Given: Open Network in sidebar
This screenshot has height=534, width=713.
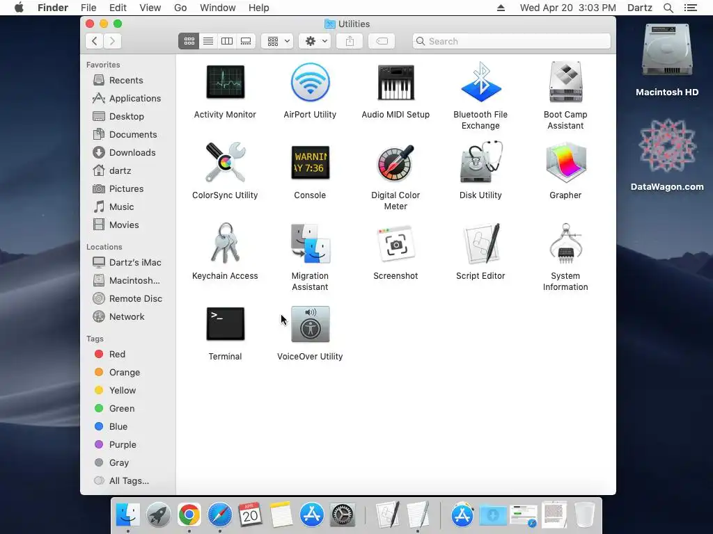Looking at the screenshot, I should coord(128,317).
